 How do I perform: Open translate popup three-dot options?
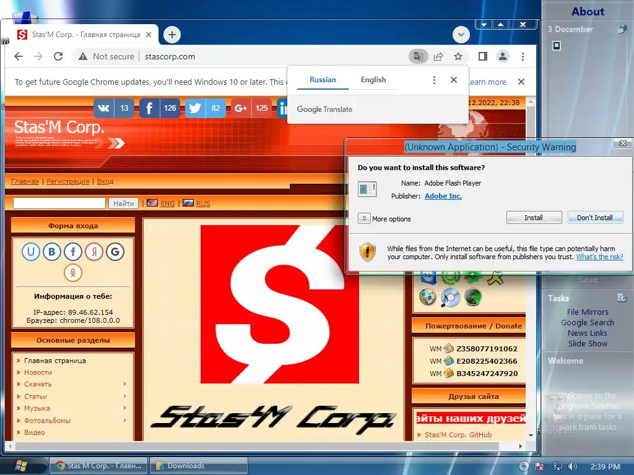pyautogui.click(x=434, y=80)
